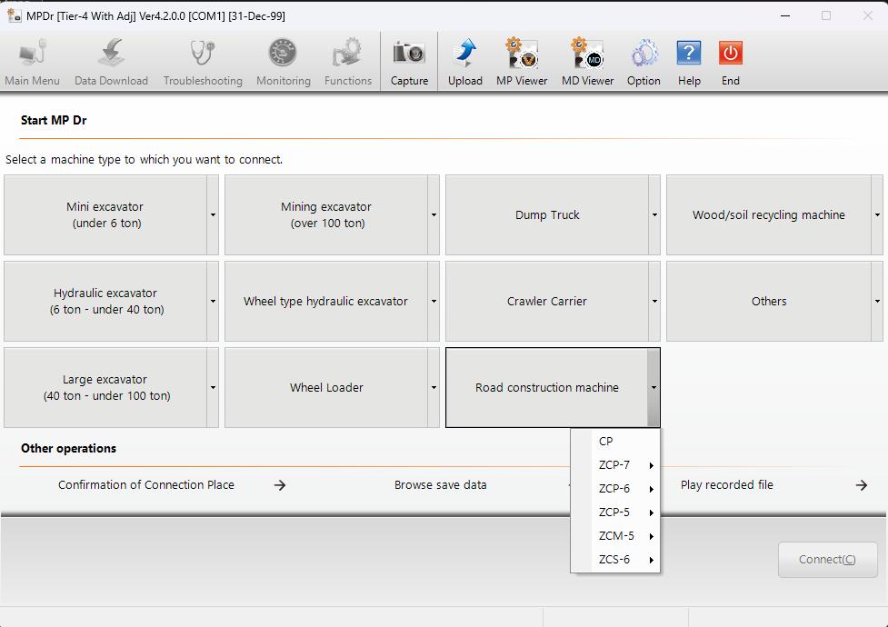Image resolution: width=888 pixels, height=627 pixels.
Task: Click the Wood/soil recycling machine button
Action: point(768,215)
